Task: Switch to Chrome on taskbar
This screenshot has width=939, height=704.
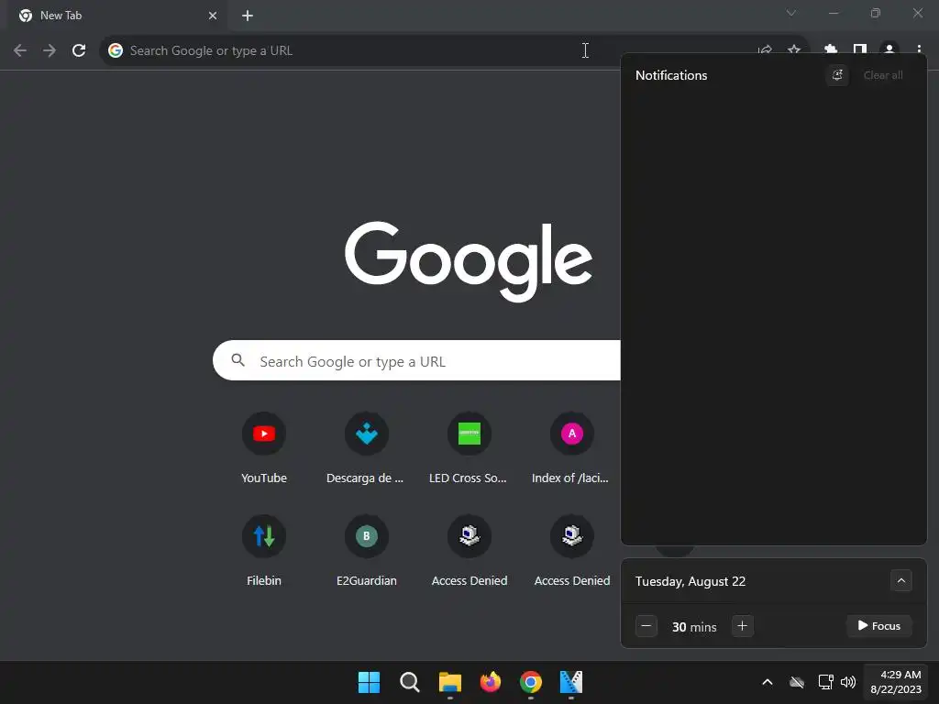Action: coord(531,682)
